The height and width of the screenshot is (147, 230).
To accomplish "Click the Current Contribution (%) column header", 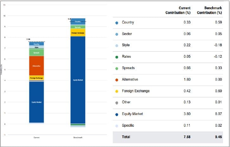I will (177, 10).
